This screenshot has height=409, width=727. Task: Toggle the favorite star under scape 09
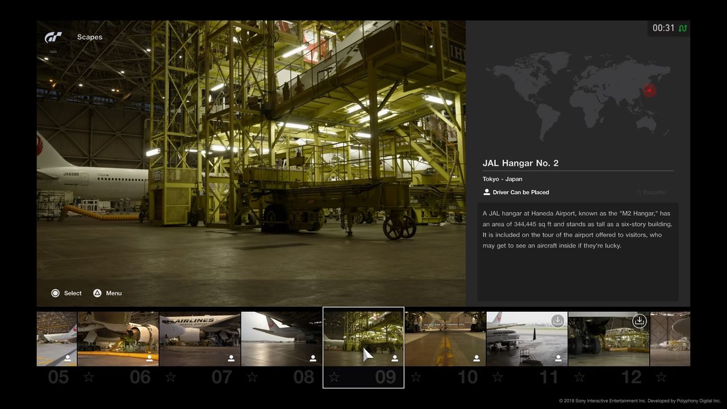[x=334, y=377]
